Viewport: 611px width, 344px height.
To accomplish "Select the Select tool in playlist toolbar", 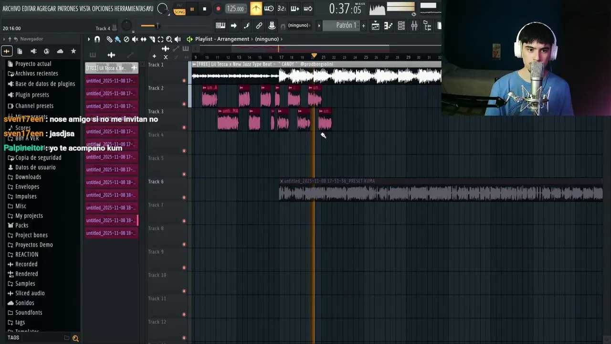I will click(x=160, y=39).
